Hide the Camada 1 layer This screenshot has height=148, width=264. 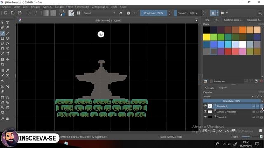[x=205, y=117]
